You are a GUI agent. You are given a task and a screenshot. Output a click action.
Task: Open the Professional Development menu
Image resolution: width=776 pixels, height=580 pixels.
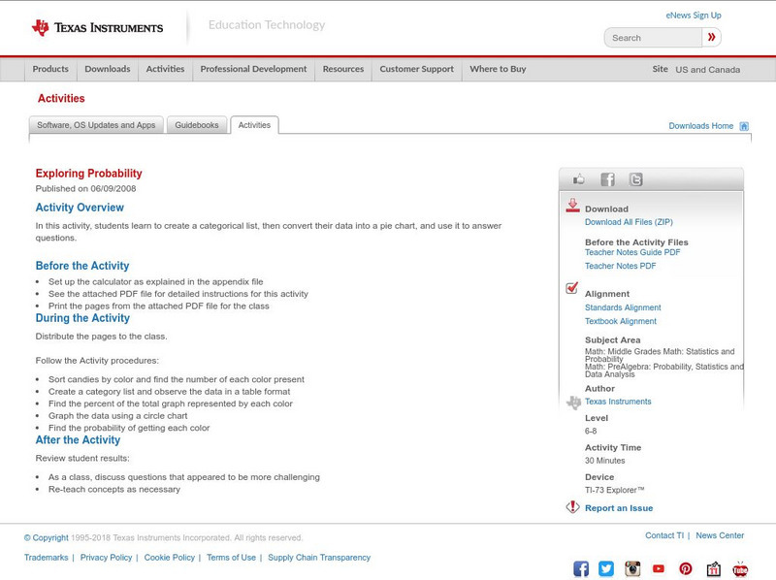click(x=253, y=69)
